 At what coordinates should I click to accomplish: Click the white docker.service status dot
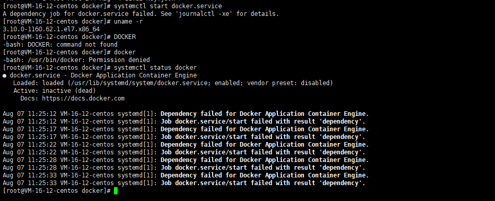pos(5,75)
